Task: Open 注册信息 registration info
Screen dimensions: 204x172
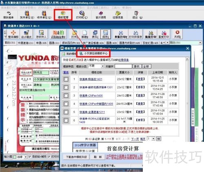Action: [118, 15]
